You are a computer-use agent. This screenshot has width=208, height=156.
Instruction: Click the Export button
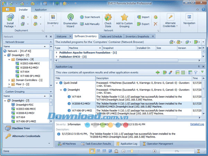(143, 24)
